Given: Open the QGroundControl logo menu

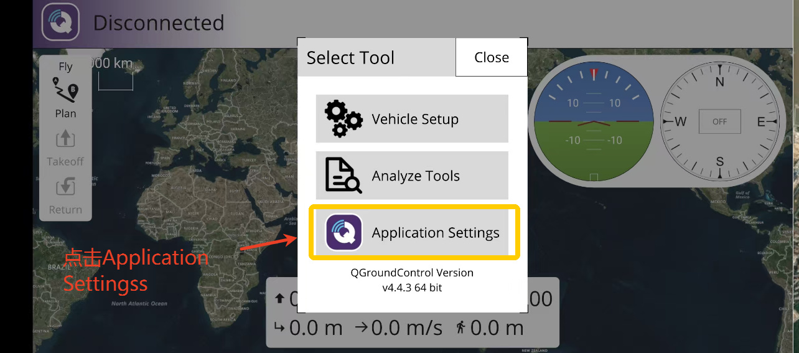Looking at the screenshot, I should click(60, 22).
